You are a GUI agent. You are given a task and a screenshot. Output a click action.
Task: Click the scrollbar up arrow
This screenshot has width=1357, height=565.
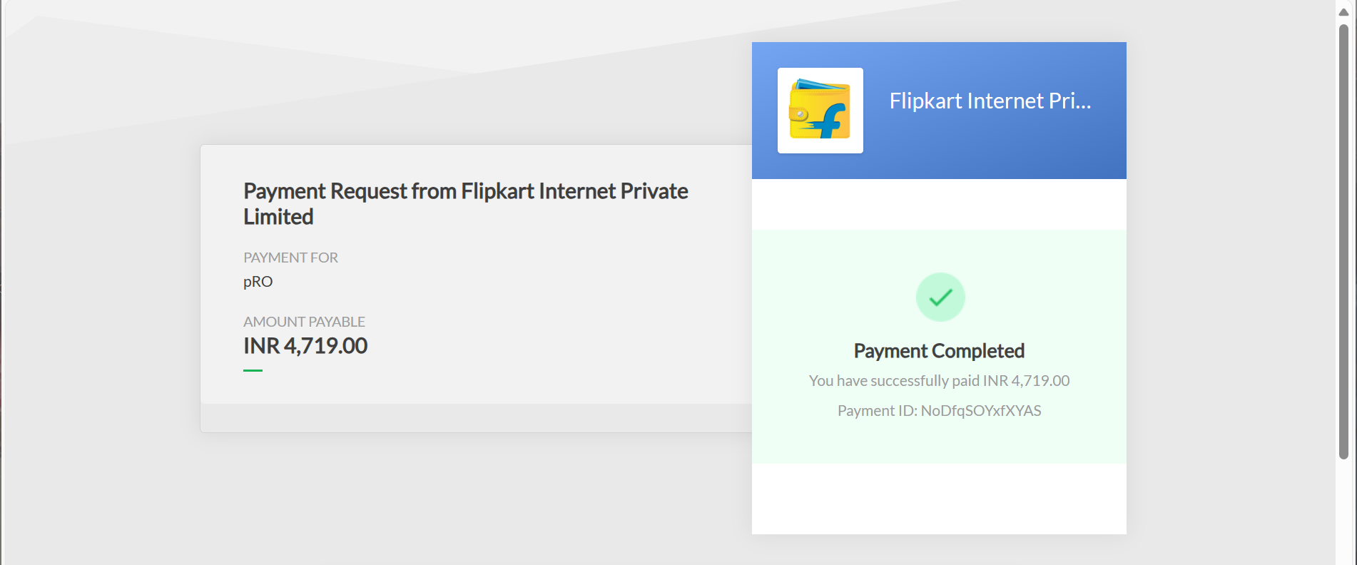click(x=1343, y=12)
